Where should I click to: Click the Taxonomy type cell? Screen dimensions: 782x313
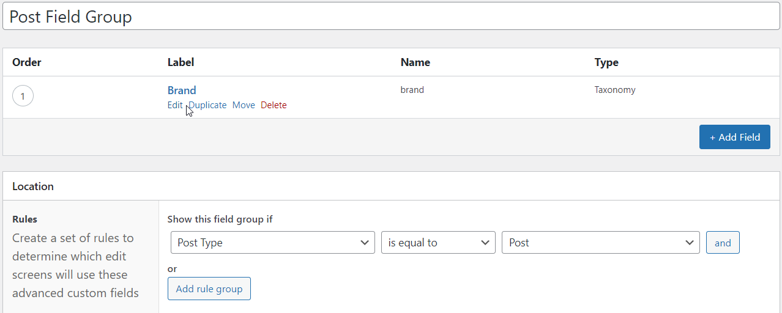615,90
